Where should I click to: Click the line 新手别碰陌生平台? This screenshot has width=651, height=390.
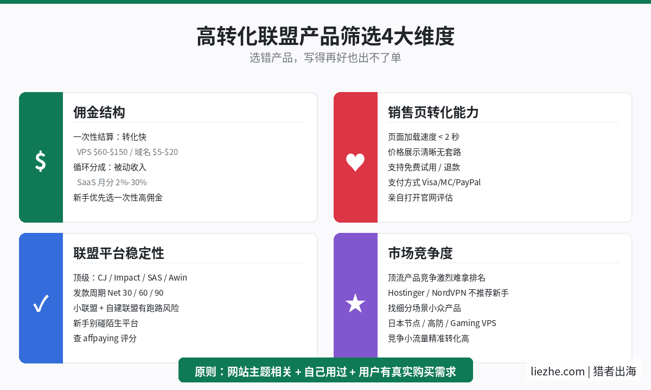[106, 323]
